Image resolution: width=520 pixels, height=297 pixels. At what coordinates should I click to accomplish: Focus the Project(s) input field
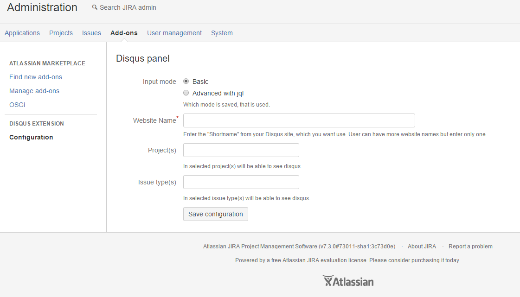coord(241,150)
